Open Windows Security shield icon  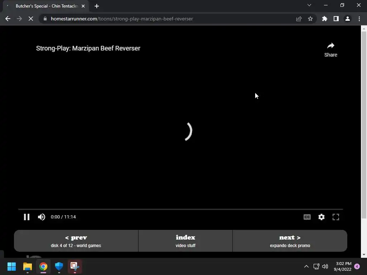(x=59, y=266)
